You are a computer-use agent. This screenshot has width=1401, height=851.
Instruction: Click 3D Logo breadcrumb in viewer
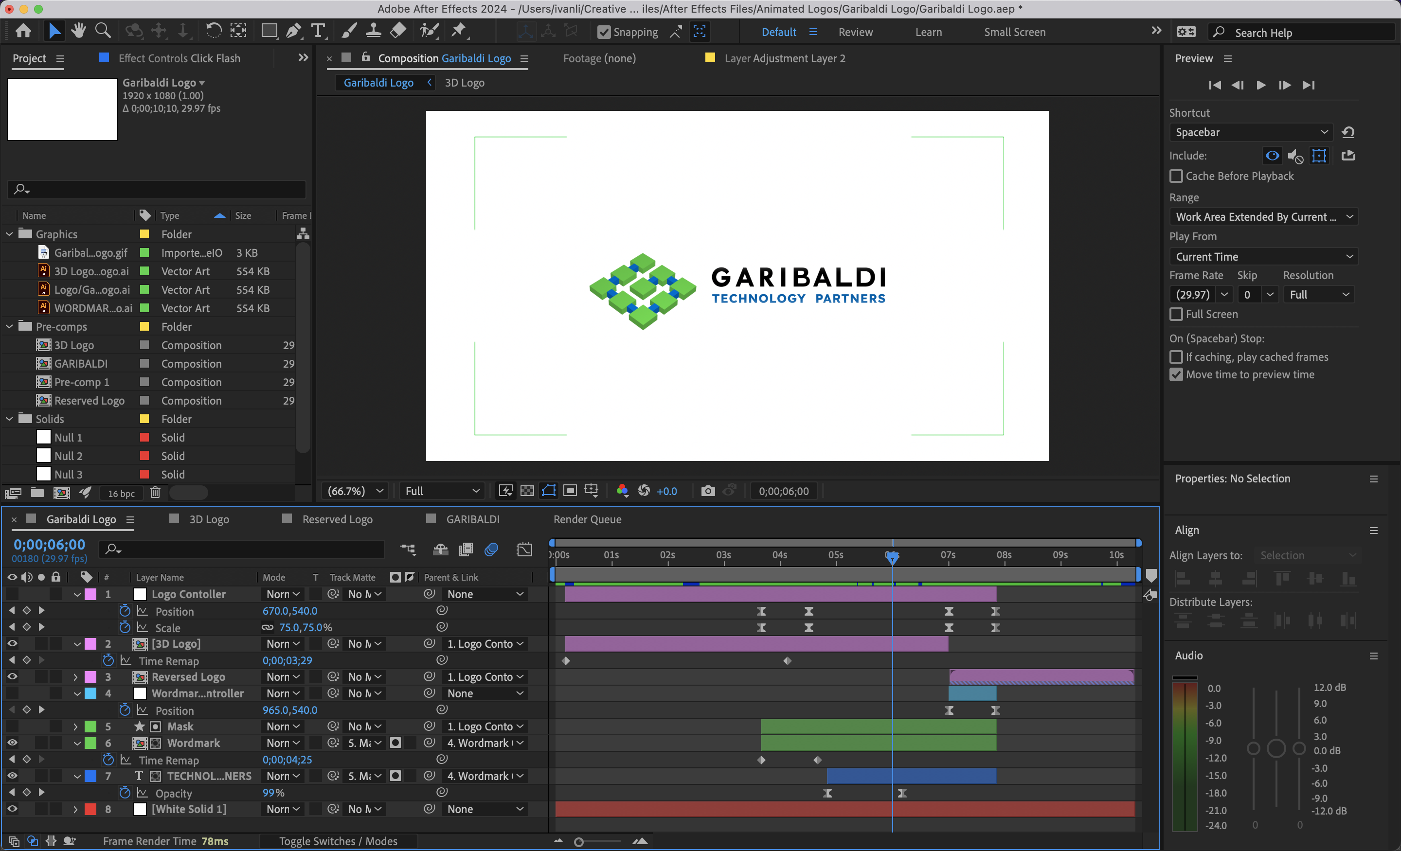(465, 83)
